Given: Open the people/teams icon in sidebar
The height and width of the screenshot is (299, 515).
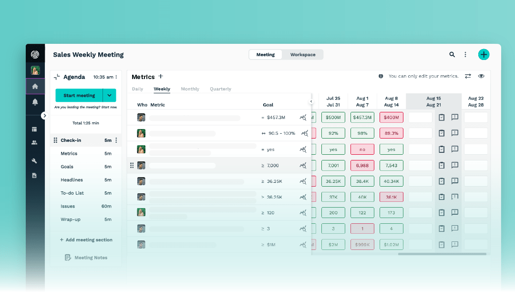Looking at the screenshot, I should click(x=34, y=142).
